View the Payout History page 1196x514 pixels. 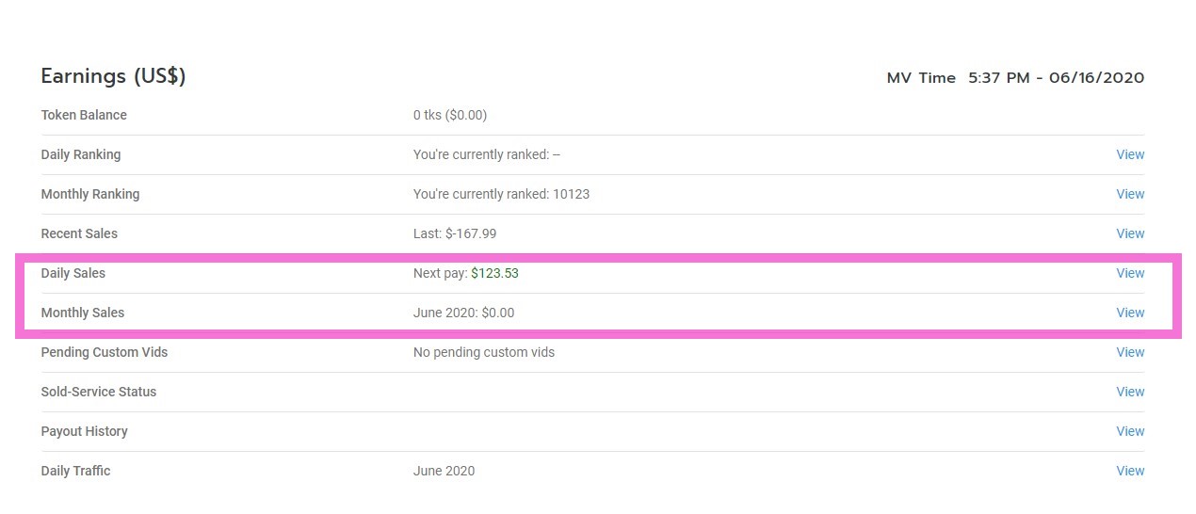(1130, 431)
